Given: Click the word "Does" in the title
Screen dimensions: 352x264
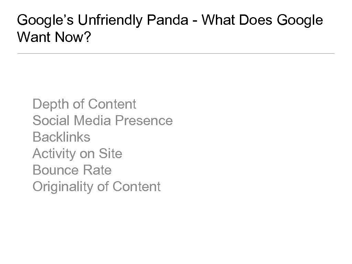Looking at the screenshot, I should [x=257, y=21].
